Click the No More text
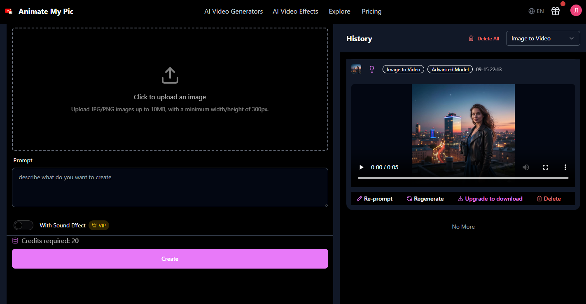 (463, 227)
